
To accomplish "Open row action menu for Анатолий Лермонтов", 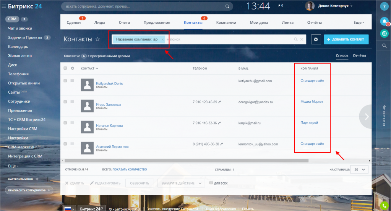I will 72,144.
